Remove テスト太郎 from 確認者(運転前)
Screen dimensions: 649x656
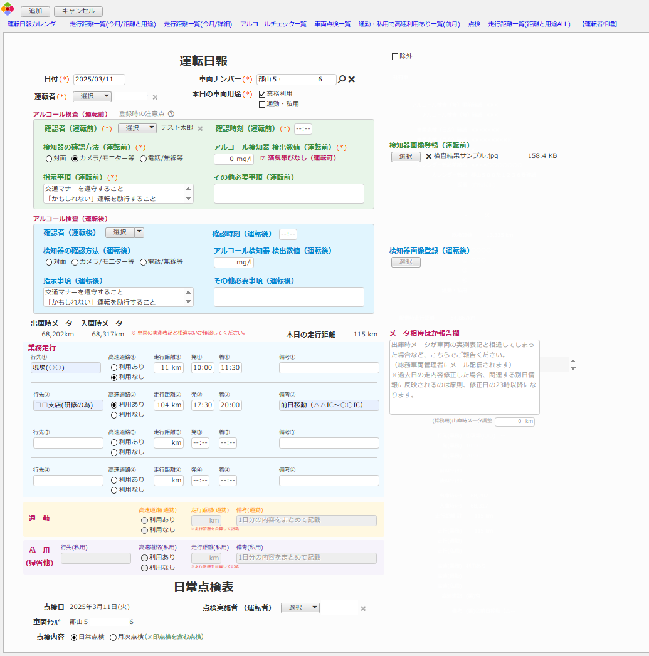click(201, 128)
